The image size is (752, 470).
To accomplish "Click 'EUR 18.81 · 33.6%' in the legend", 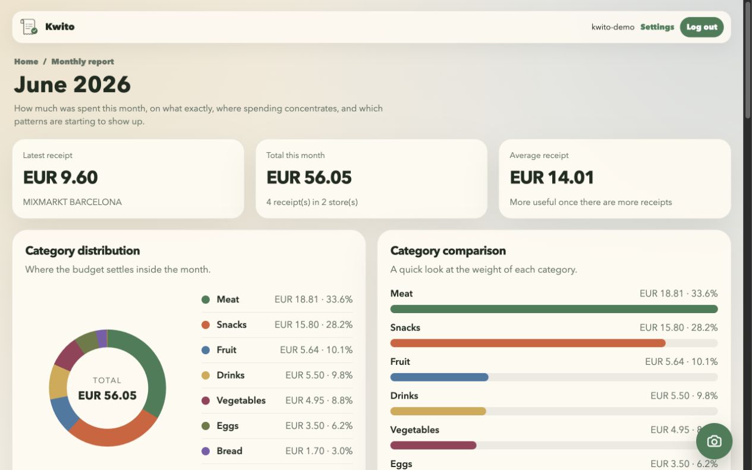I will [313, 299].
